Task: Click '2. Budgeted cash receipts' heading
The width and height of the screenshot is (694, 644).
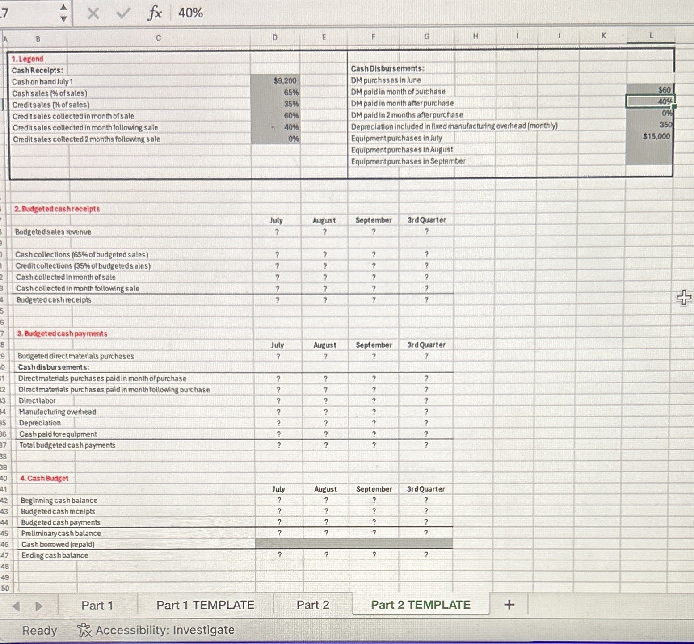Action: click(x=57, y=209)
